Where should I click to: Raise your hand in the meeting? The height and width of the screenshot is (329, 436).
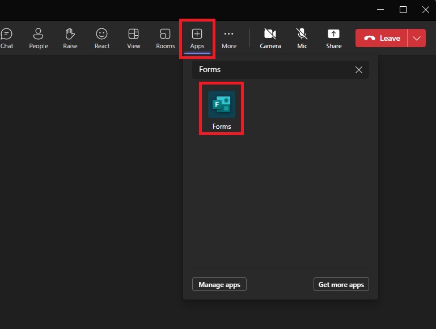coord(70,39)
